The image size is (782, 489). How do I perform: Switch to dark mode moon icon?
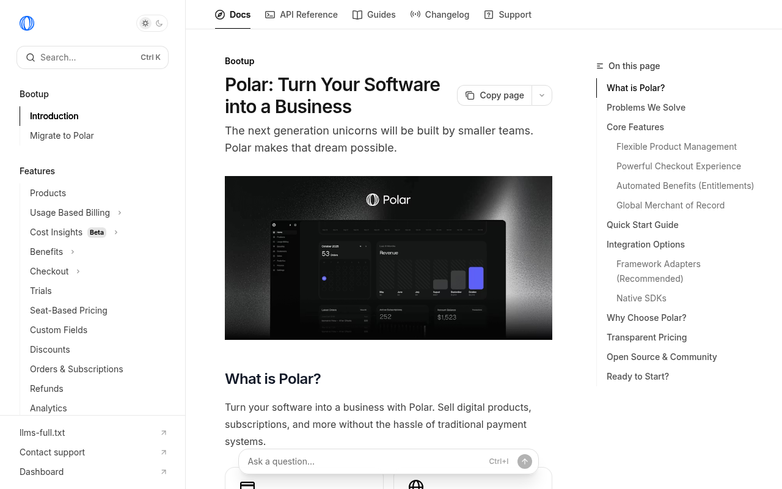pos(159,23)
